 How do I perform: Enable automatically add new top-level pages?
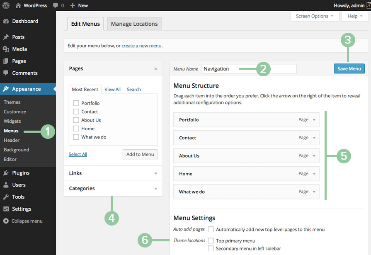pyautogui.click(x=211, y=229)
